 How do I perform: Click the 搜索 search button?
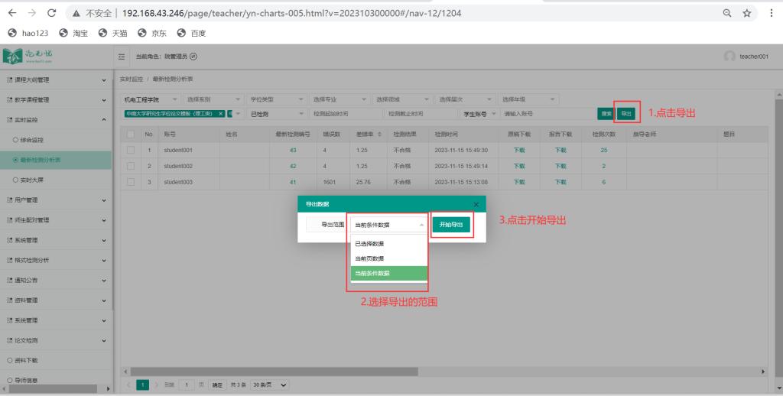point(606,114)
